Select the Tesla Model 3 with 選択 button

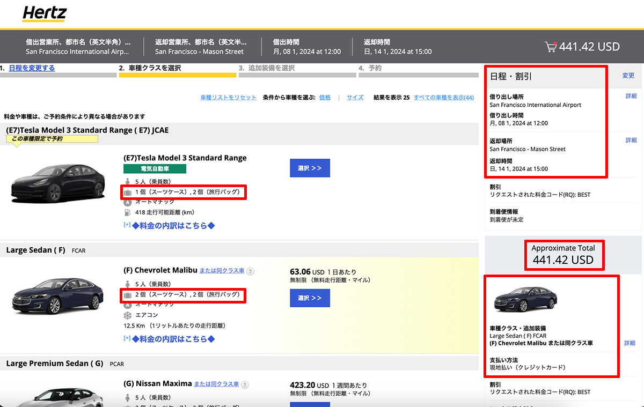(310, 168)
